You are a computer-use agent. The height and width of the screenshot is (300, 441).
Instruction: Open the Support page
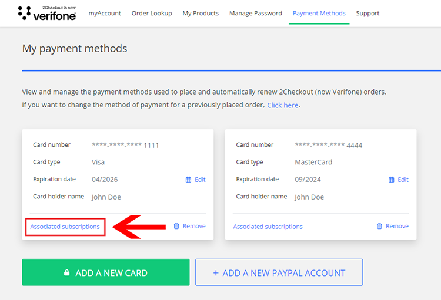(367, 13)
